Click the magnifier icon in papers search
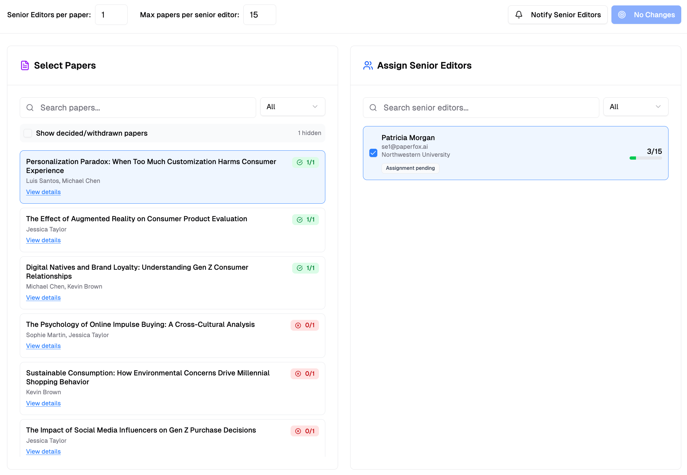 (30, 108)
